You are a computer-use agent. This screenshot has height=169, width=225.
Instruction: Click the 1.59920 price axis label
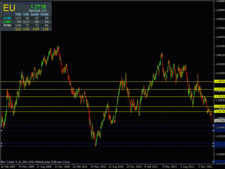220,19
